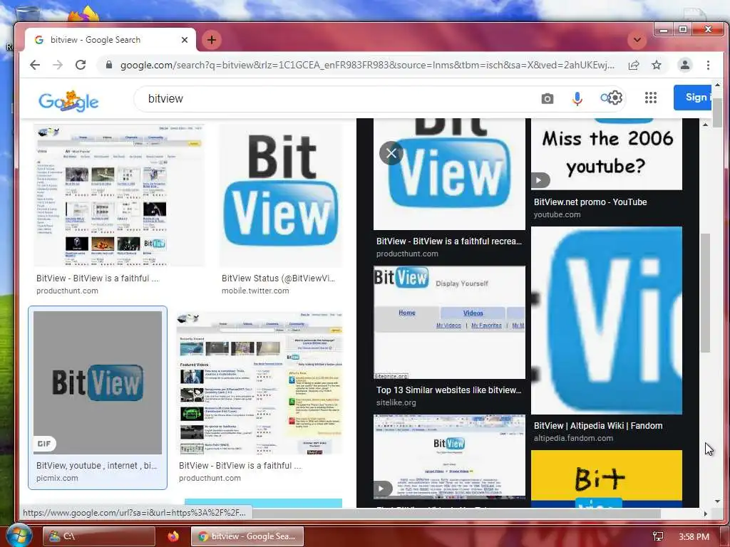Screen dimensions: 730x547
Task: Click 'BitView Status (@BitViewVi...' caption
Action: [x=278, y=278]
